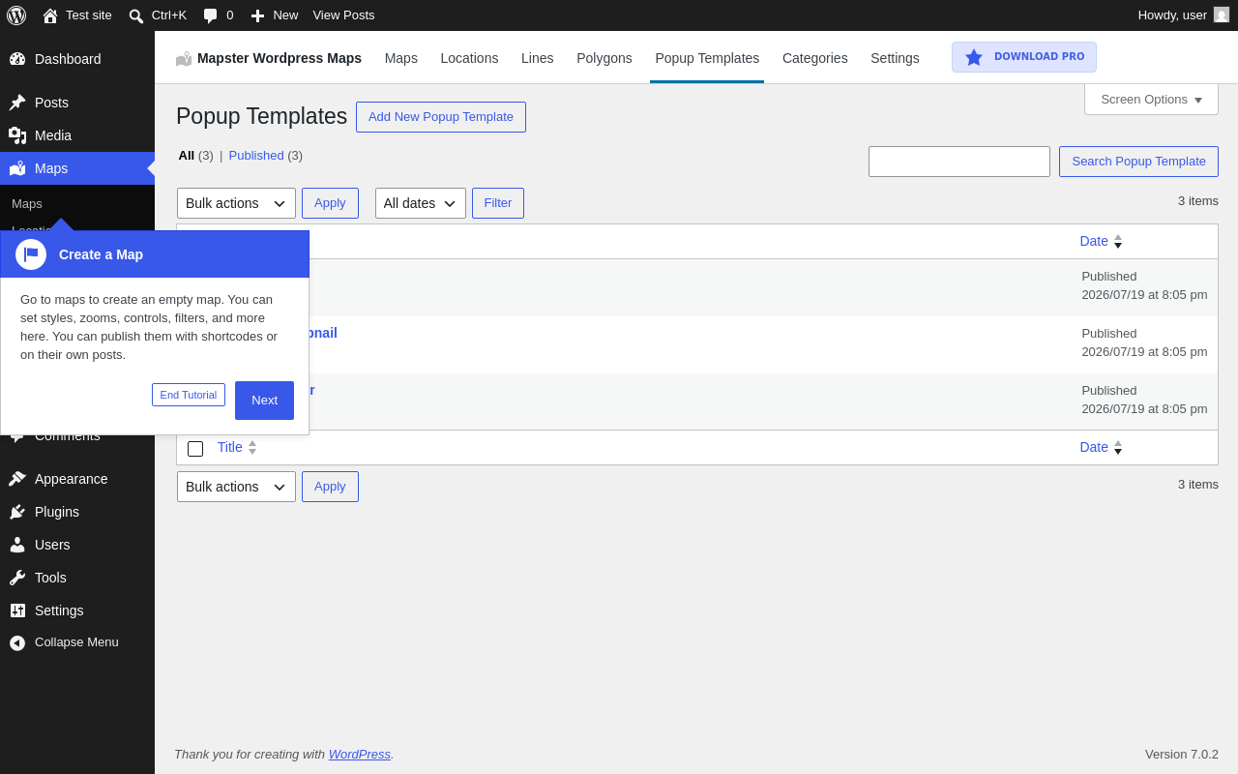
Task: Click the Version 7.0.2 text
Action: (1182, 754)
